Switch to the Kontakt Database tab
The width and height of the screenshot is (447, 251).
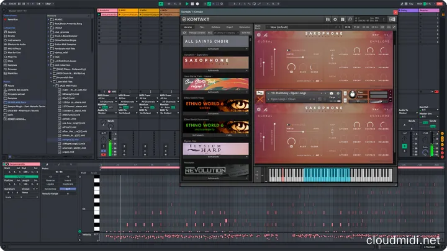(216, 27)
